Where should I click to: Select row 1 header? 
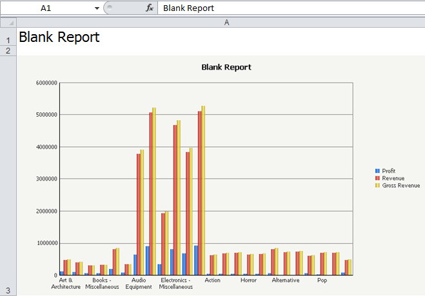(x=8, y=37)
